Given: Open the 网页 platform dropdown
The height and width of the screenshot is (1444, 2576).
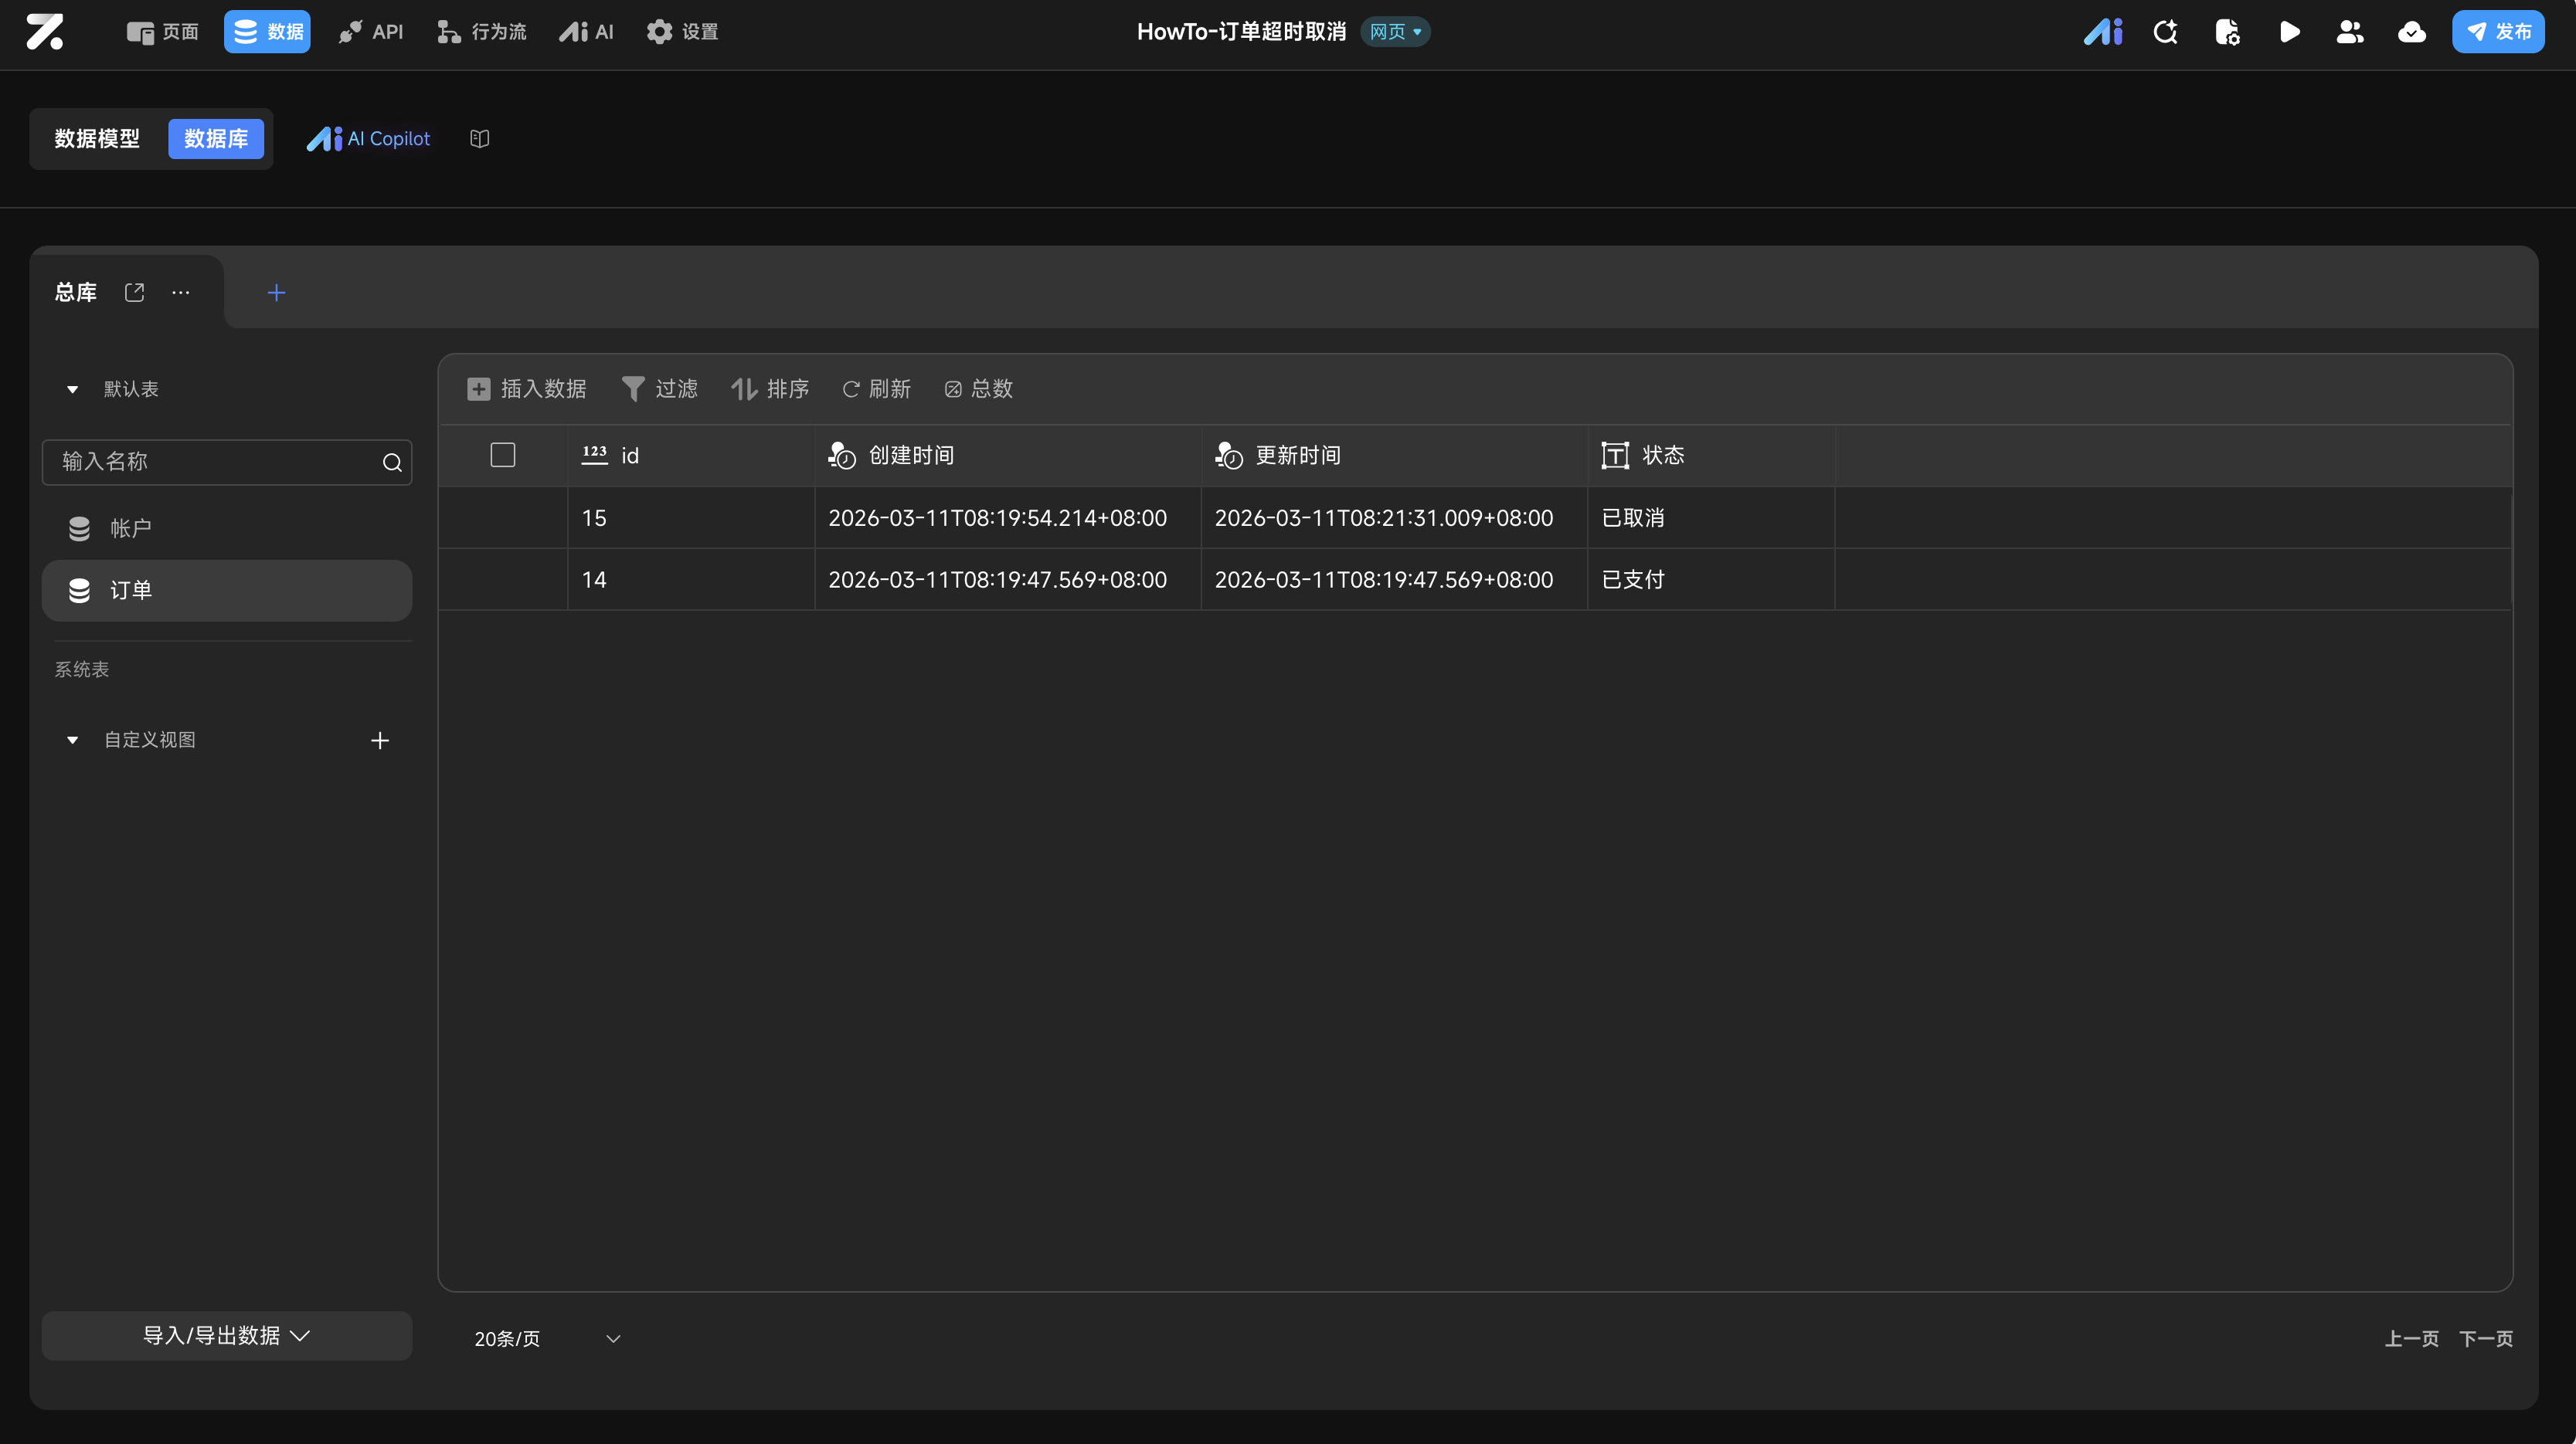Looking at the screenshot, I should [1395, 32].
